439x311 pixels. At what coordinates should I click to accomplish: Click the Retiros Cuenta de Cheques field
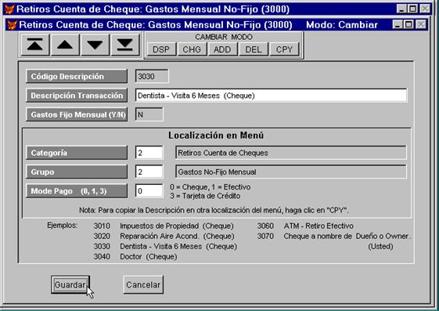pyautogui.click(x=291, y=153)
